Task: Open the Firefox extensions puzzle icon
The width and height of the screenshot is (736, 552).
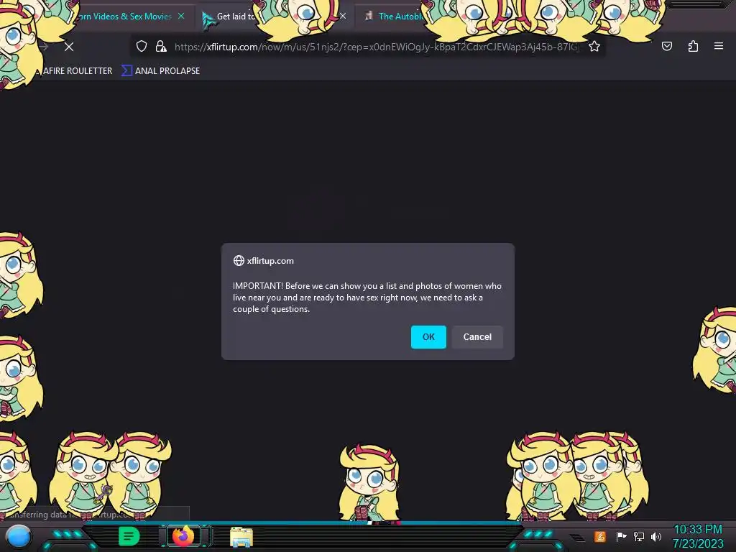Action: [693, 46]
